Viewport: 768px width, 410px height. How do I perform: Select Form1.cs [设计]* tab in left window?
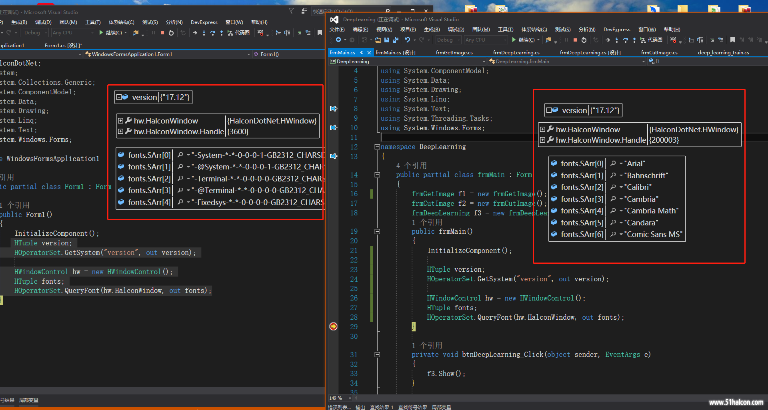63,46
